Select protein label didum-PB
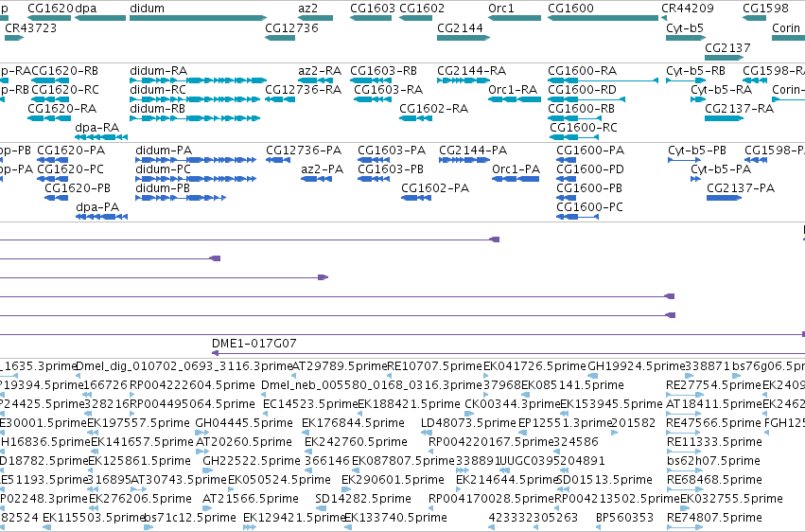The width and height of the screenshot is (805, 532). tap(163, 188)
